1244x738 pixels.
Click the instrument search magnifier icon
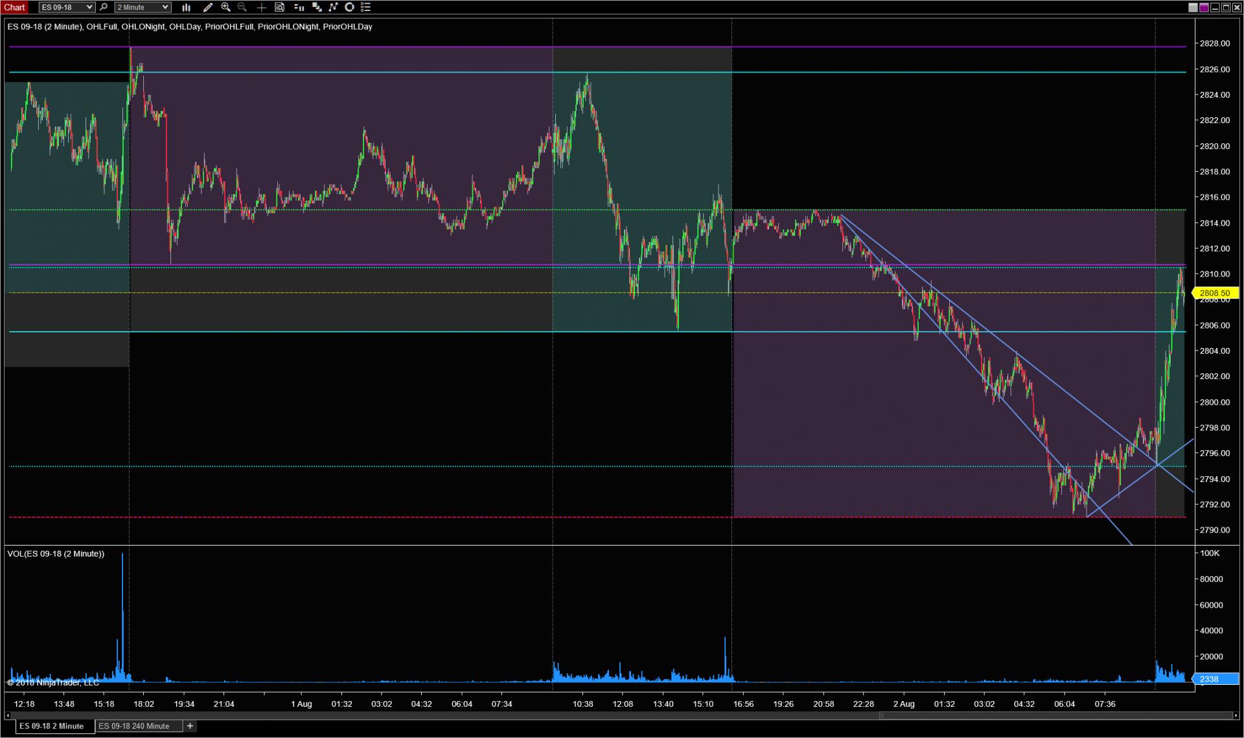point(103,7)
